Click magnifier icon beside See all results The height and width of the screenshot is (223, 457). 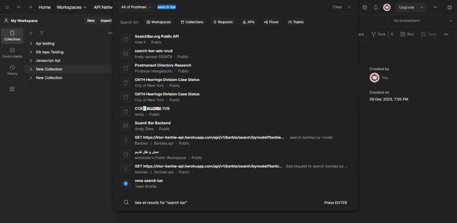126,203
